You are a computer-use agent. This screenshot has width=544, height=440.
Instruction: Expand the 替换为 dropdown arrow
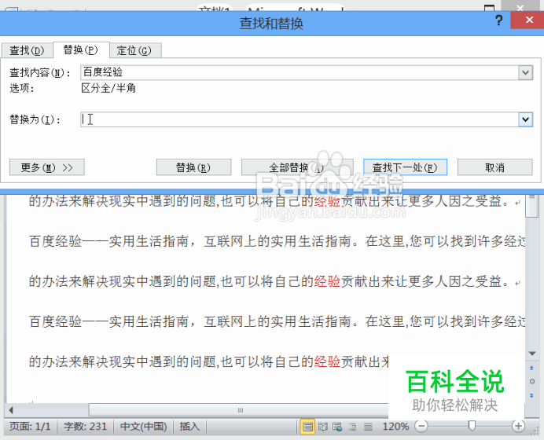click(526, 119)
